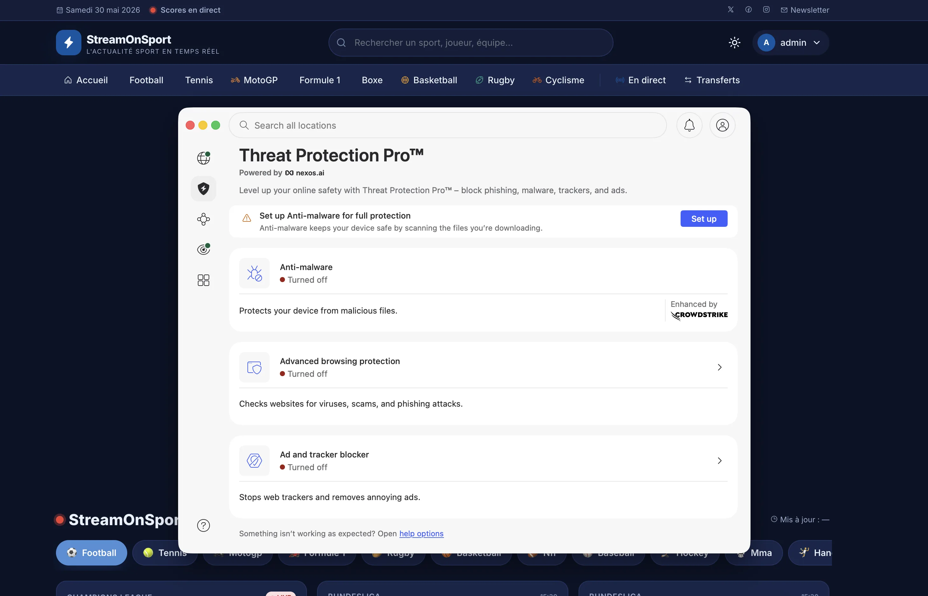The width and height of the screenshot is (928, 596).
Task: Open the Facebook social icon
Action: click(x=748, y=10)
